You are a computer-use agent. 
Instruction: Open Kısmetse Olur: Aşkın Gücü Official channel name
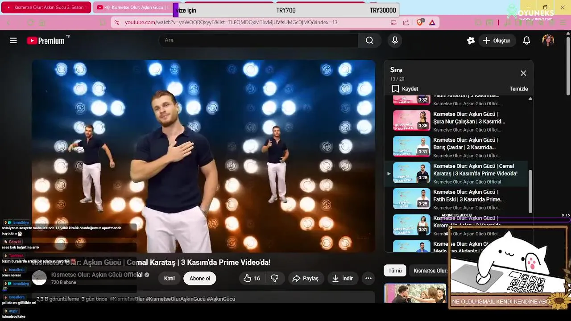tap(97, 275)
